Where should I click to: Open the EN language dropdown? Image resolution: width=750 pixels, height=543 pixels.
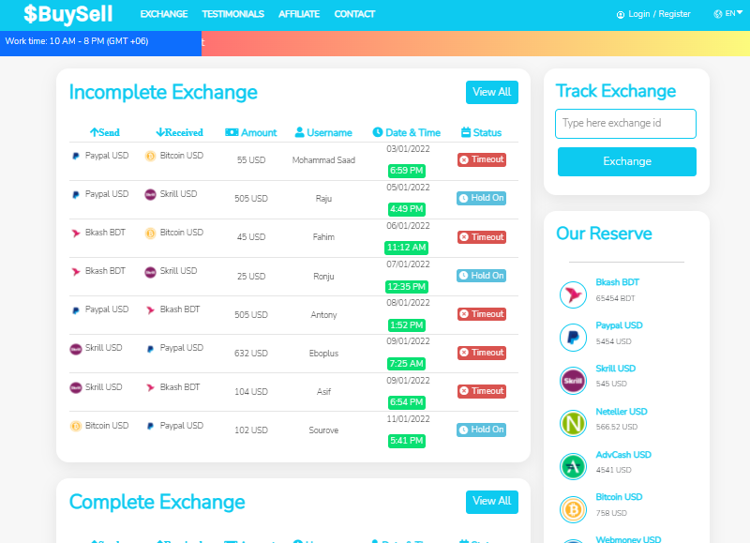tap(728, 14)
